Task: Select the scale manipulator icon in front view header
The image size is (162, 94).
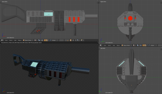Action: tap(50, 40)
